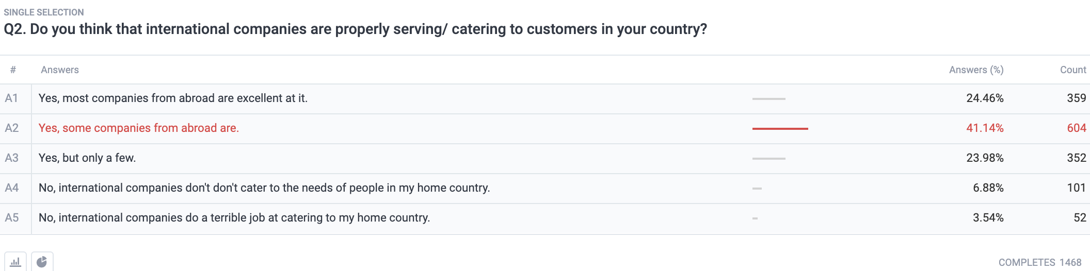Click the gray A1 percentage bar
This screenshot has width=1090, height=271.
pyautogui.click(x=768, y=98)
